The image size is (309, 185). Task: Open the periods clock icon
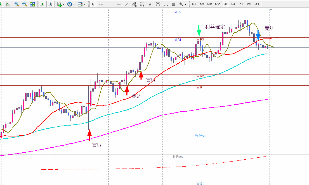[70, 4]
